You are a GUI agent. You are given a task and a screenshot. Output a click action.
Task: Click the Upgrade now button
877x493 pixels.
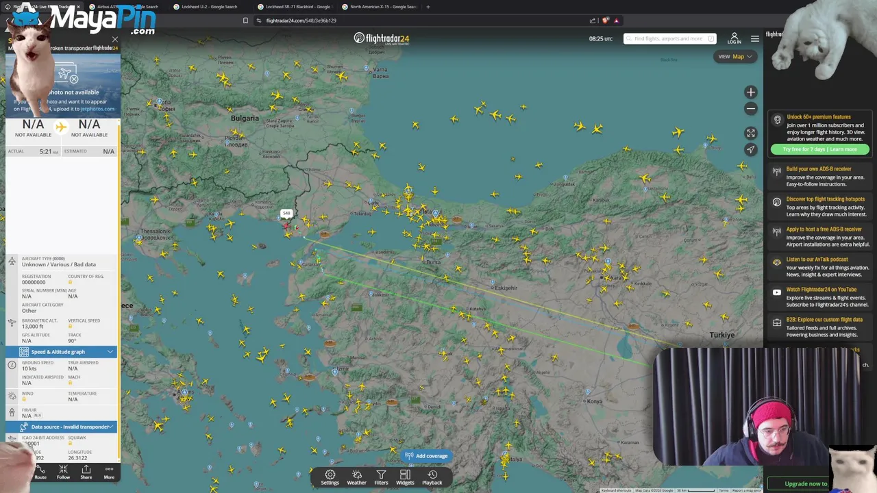pos(807,483)
